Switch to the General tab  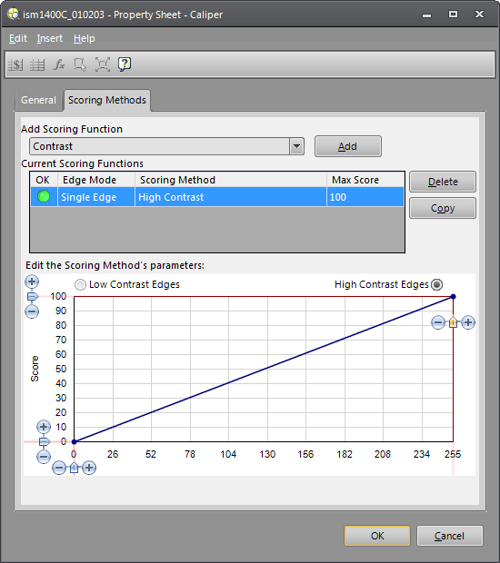tap(38, 100)
